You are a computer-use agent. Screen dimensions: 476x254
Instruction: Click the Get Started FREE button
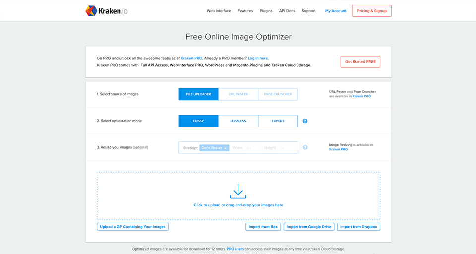pyautogui.click(x=360, y=62)
